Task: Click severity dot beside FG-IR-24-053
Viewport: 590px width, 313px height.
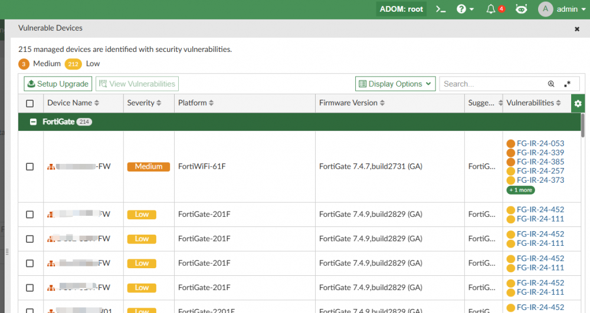Action: (510, 144)
